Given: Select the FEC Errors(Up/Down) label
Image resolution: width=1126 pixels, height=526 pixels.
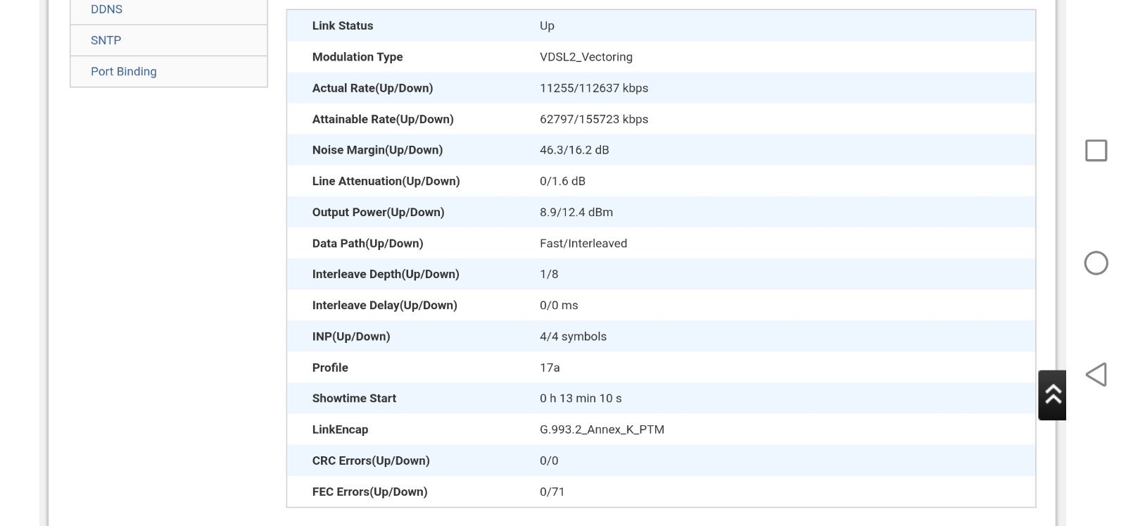Looking at the screenshot, I should (x=369, y=491).
